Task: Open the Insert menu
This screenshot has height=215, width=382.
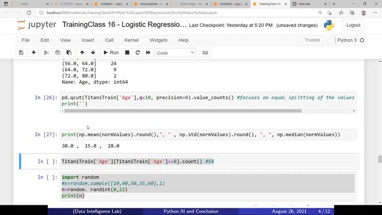Action: [x=88, y=40]
